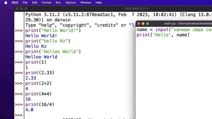This screenshot has width=212, height=119.
Task: Open the IDLE application menu
Action: click(x=15, y=3)
